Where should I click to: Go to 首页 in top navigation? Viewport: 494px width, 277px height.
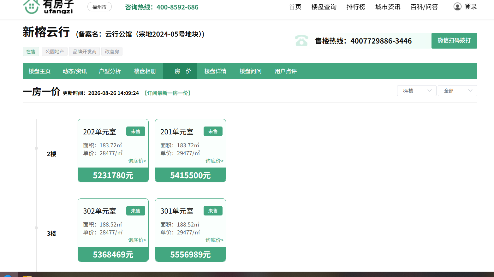pyautogui.click(x=295, y=7)
